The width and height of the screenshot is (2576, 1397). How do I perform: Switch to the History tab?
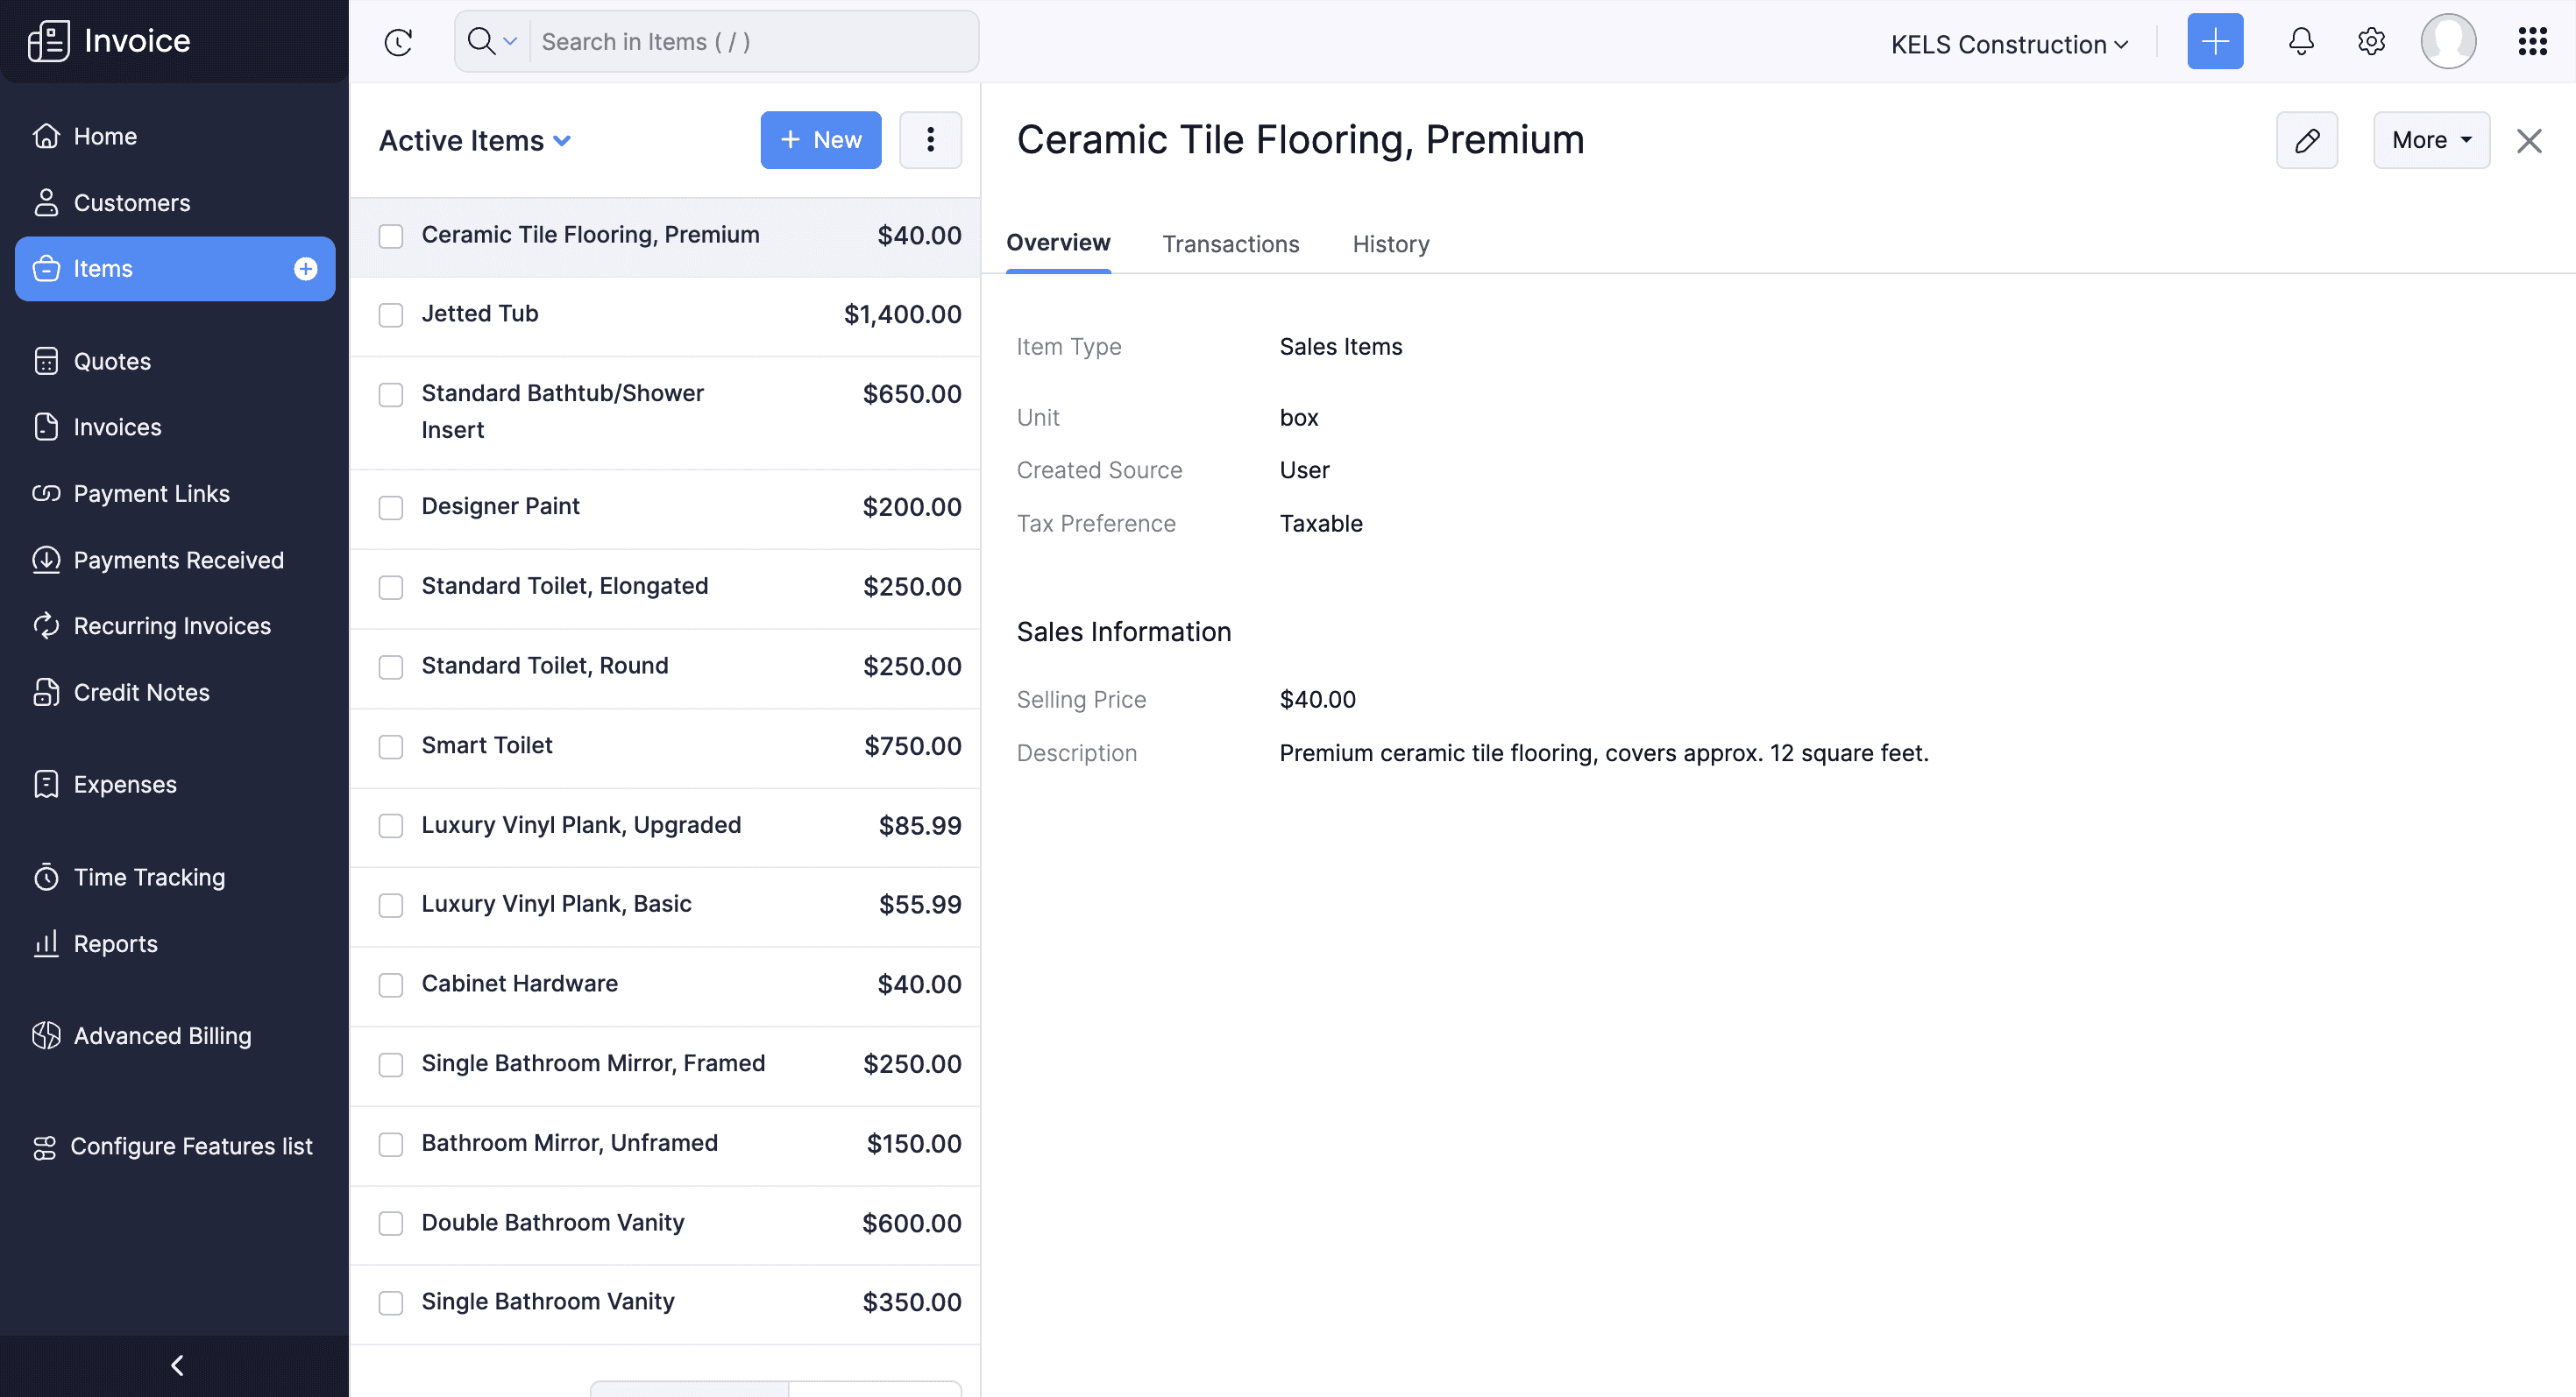(1390, 243)
